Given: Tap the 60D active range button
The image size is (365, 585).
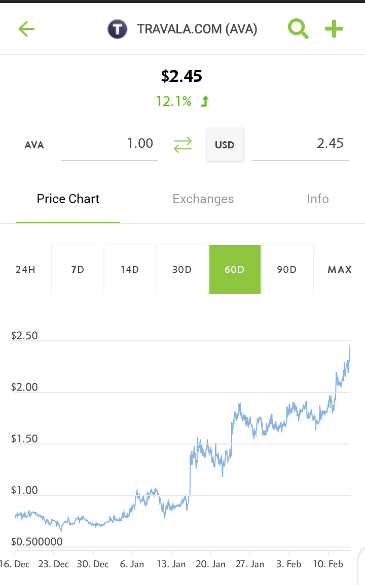Looking at the screenshot, I should pos(235,269).
